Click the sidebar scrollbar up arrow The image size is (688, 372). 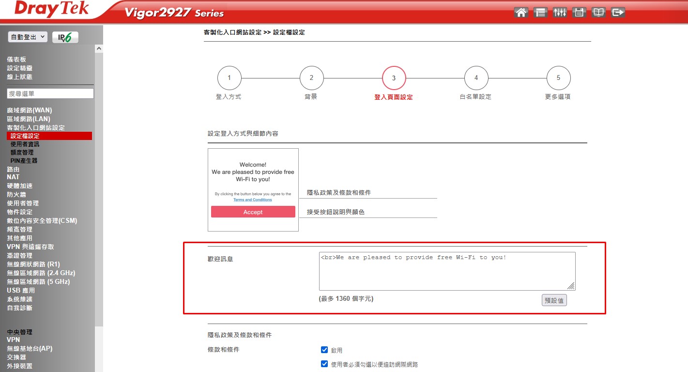tap(99, 49)
